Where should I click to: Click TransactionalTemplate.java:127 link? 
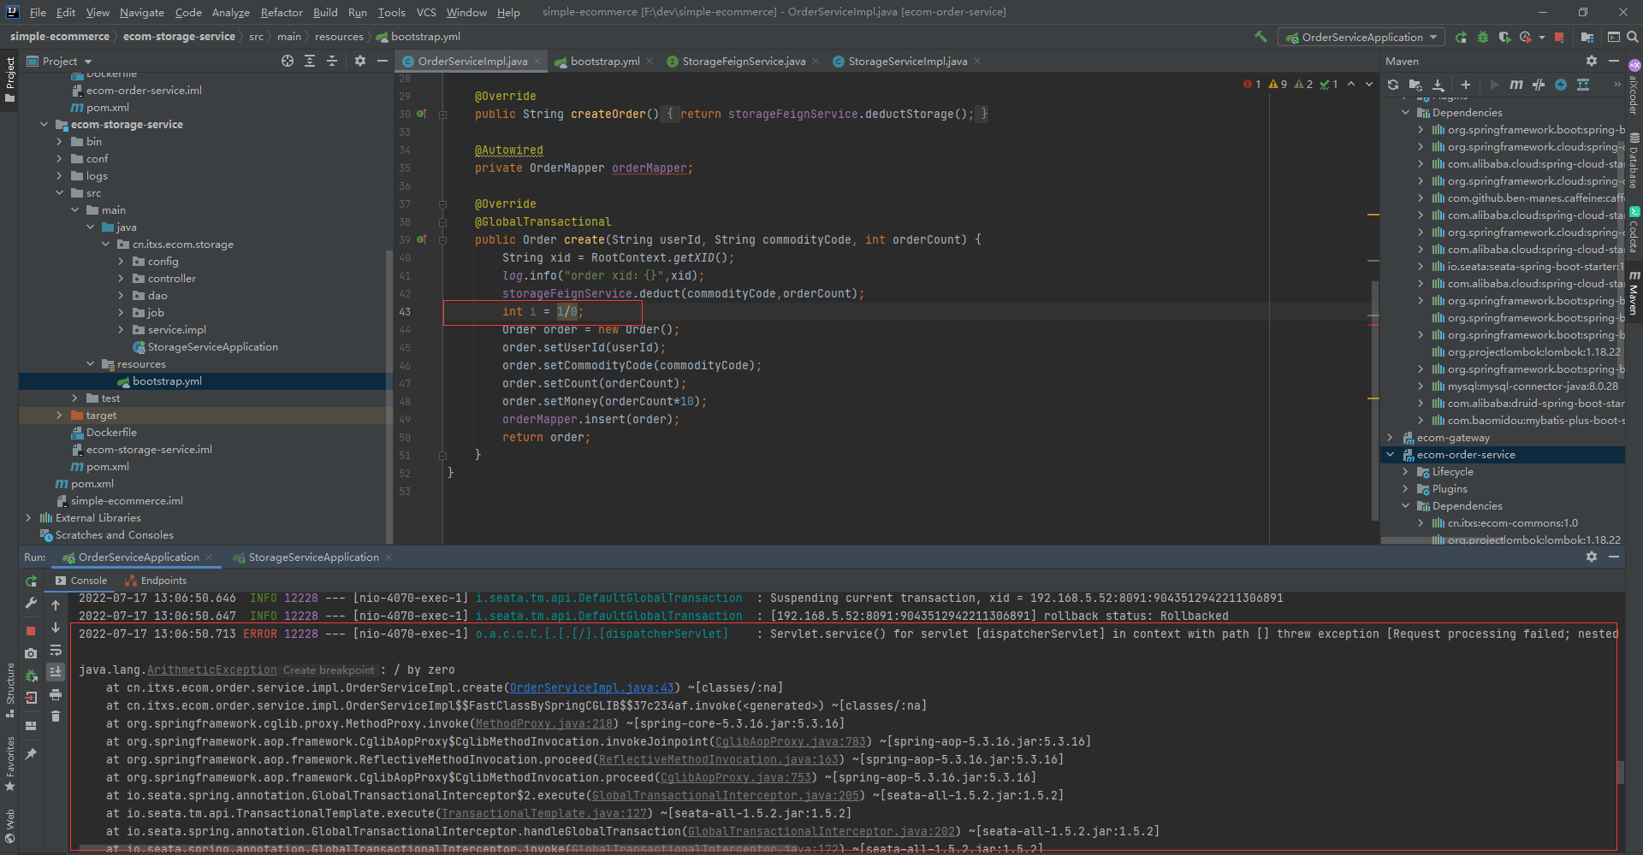[x=543, y=813]
